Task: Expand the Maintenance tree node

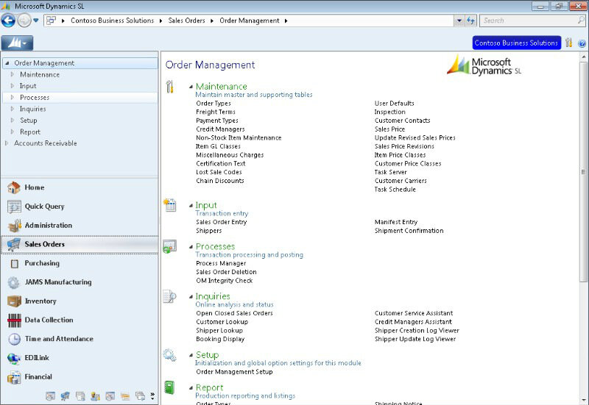Action: 13,74
